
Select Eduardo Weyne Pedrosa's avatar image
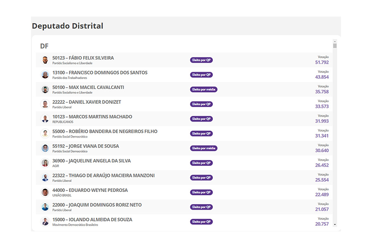tap(45, 192)
